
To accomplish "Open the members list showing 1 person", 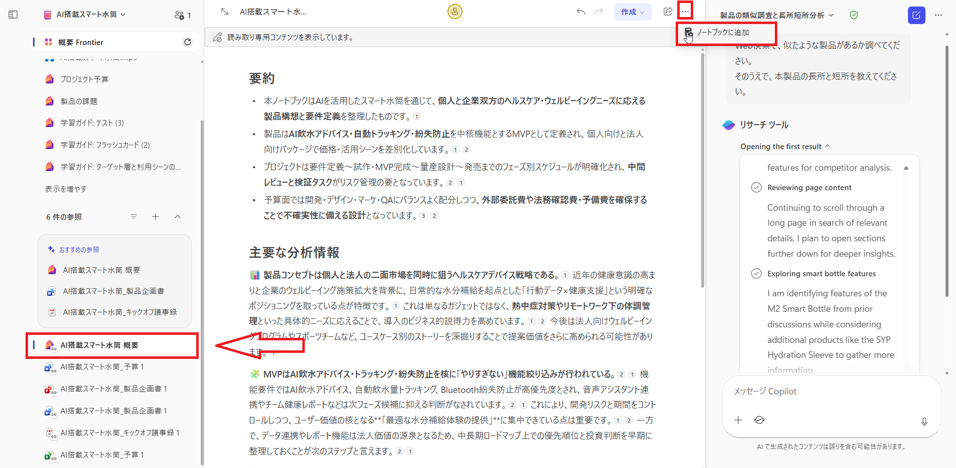I will click(x=182, y=15).
